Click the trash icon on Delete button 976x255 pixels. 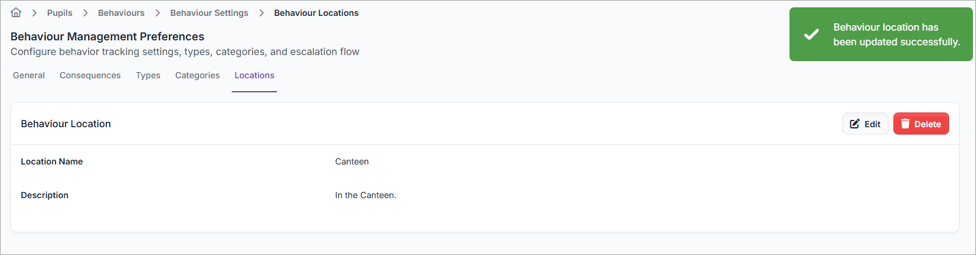coord(905,124)
